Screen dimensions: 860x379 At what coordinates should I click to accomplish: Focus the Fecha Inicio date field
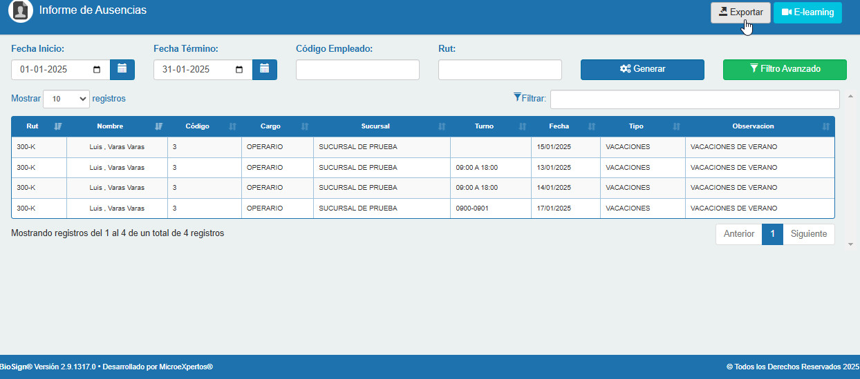[x=61, y=70]
